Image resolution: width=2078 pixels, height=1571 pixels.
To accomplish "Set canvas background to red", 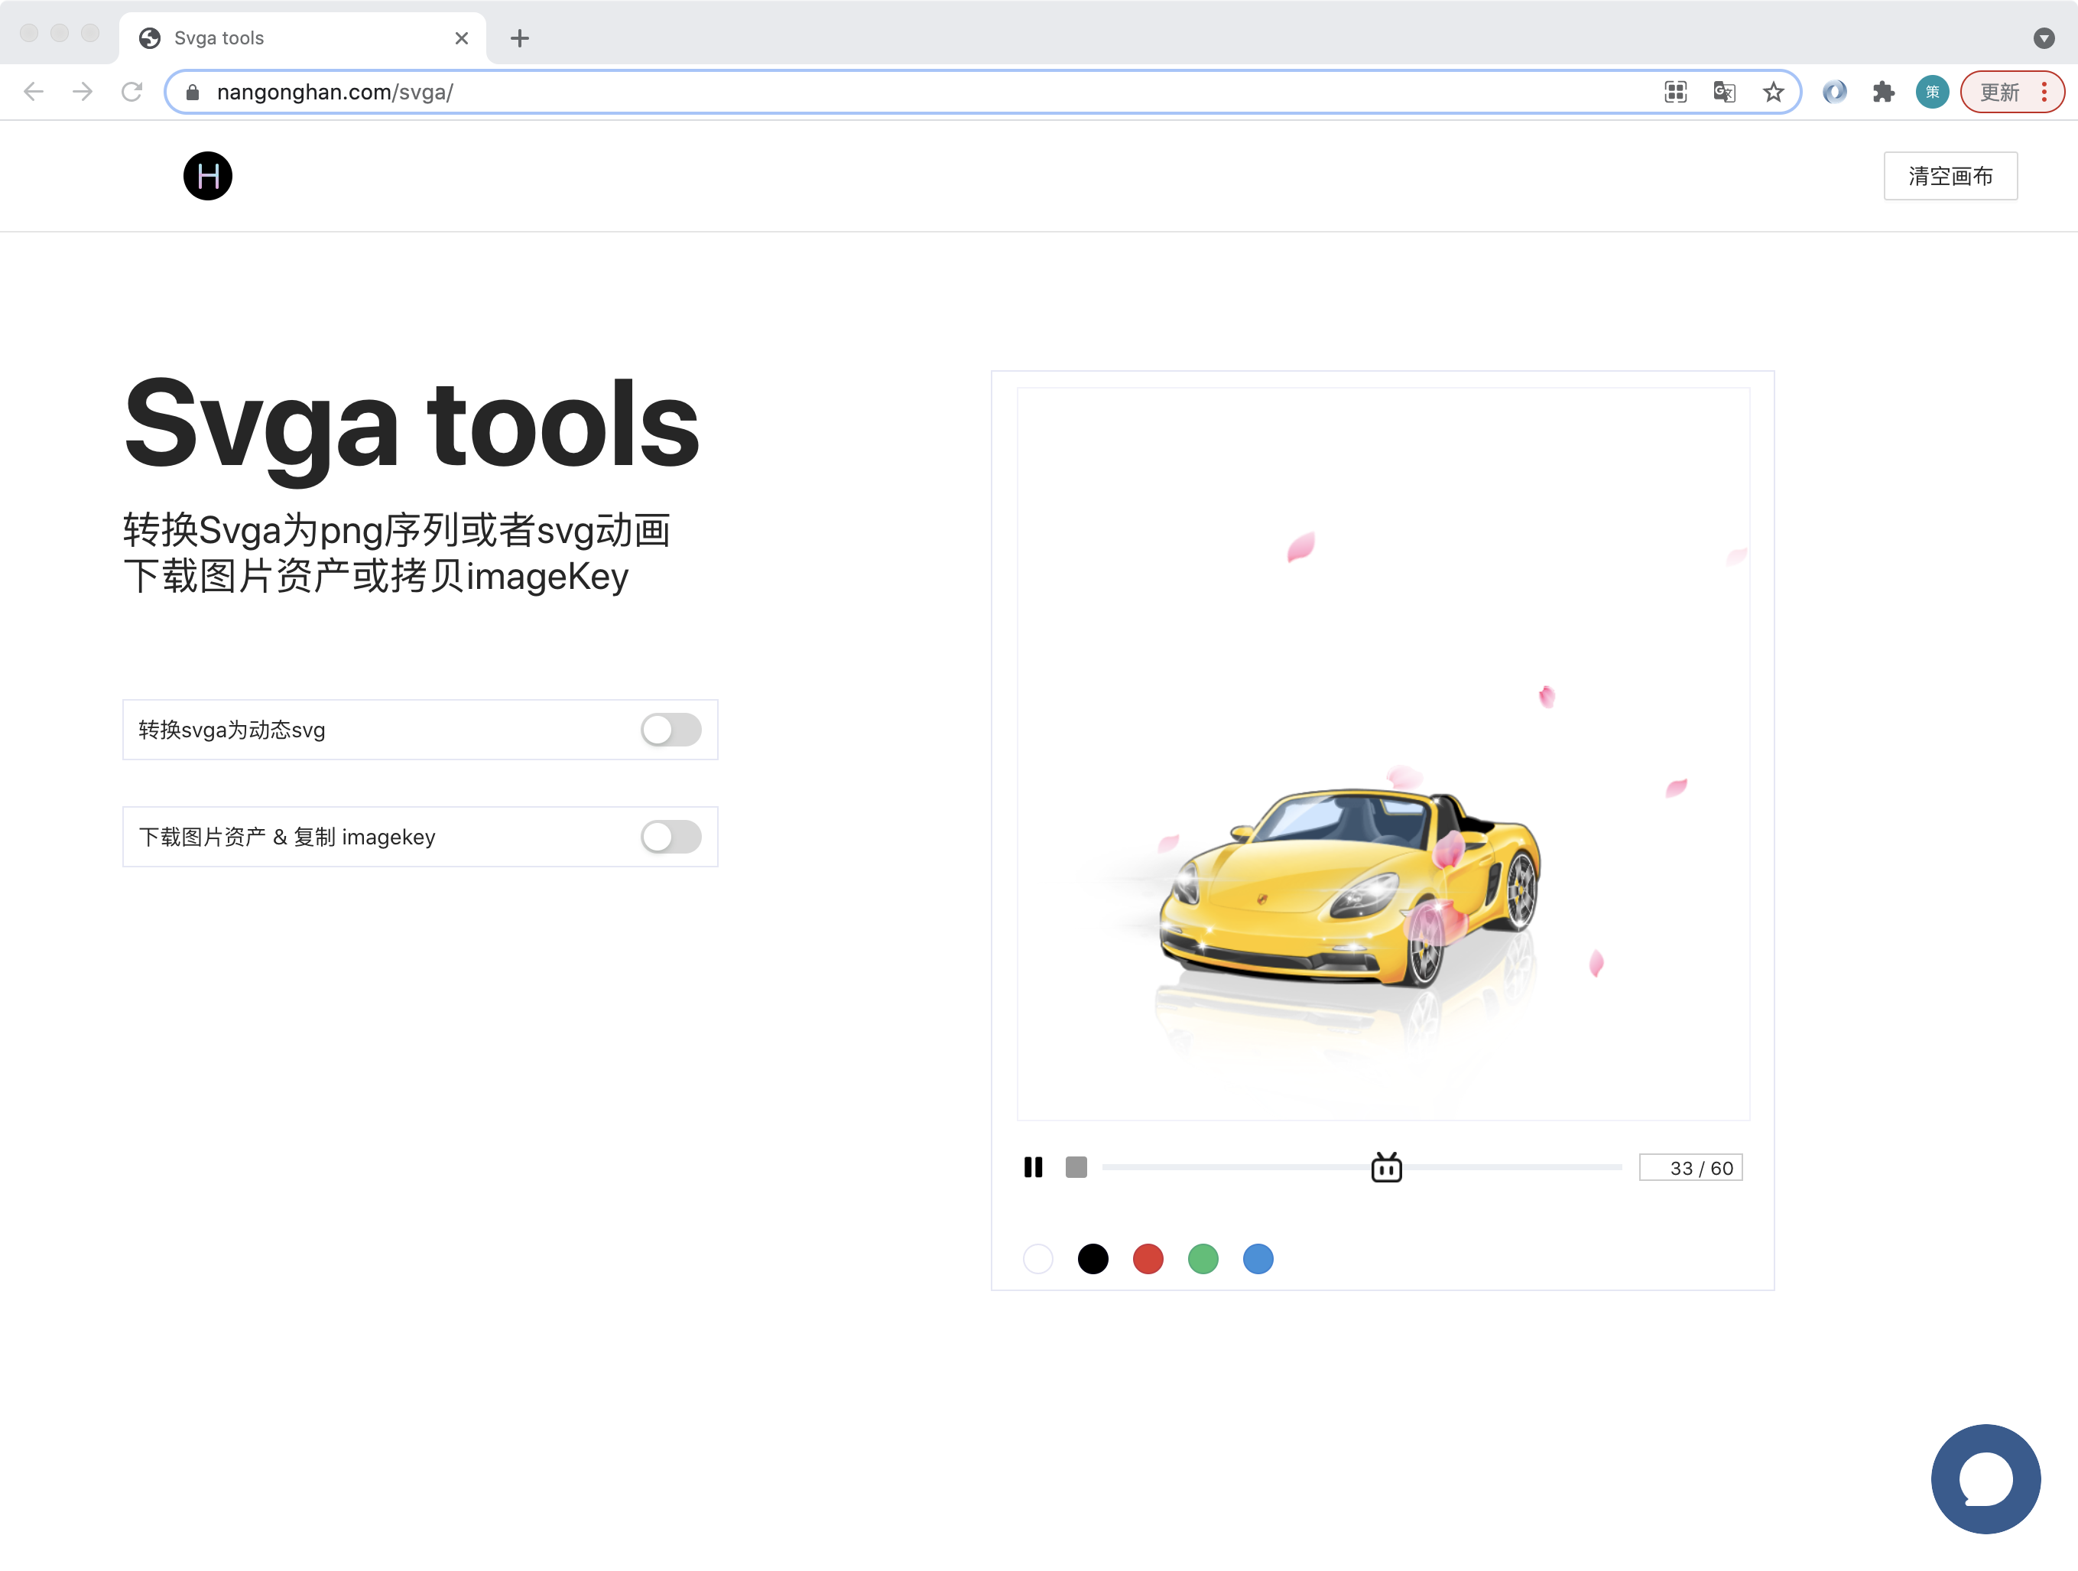I will (1148, 1259).
